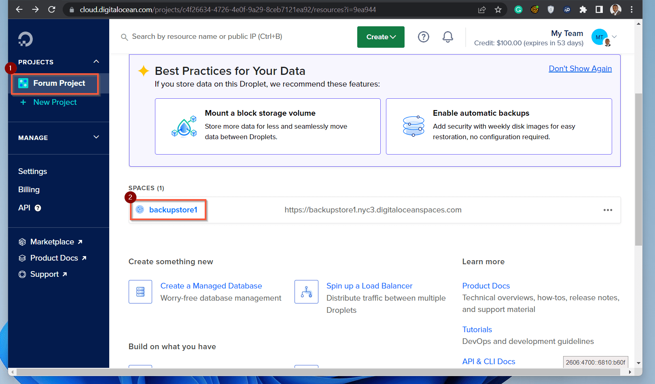Toggle the browser side panel icon
The image size is (655, 384).
pyautogui.click(x=599, y=10)
